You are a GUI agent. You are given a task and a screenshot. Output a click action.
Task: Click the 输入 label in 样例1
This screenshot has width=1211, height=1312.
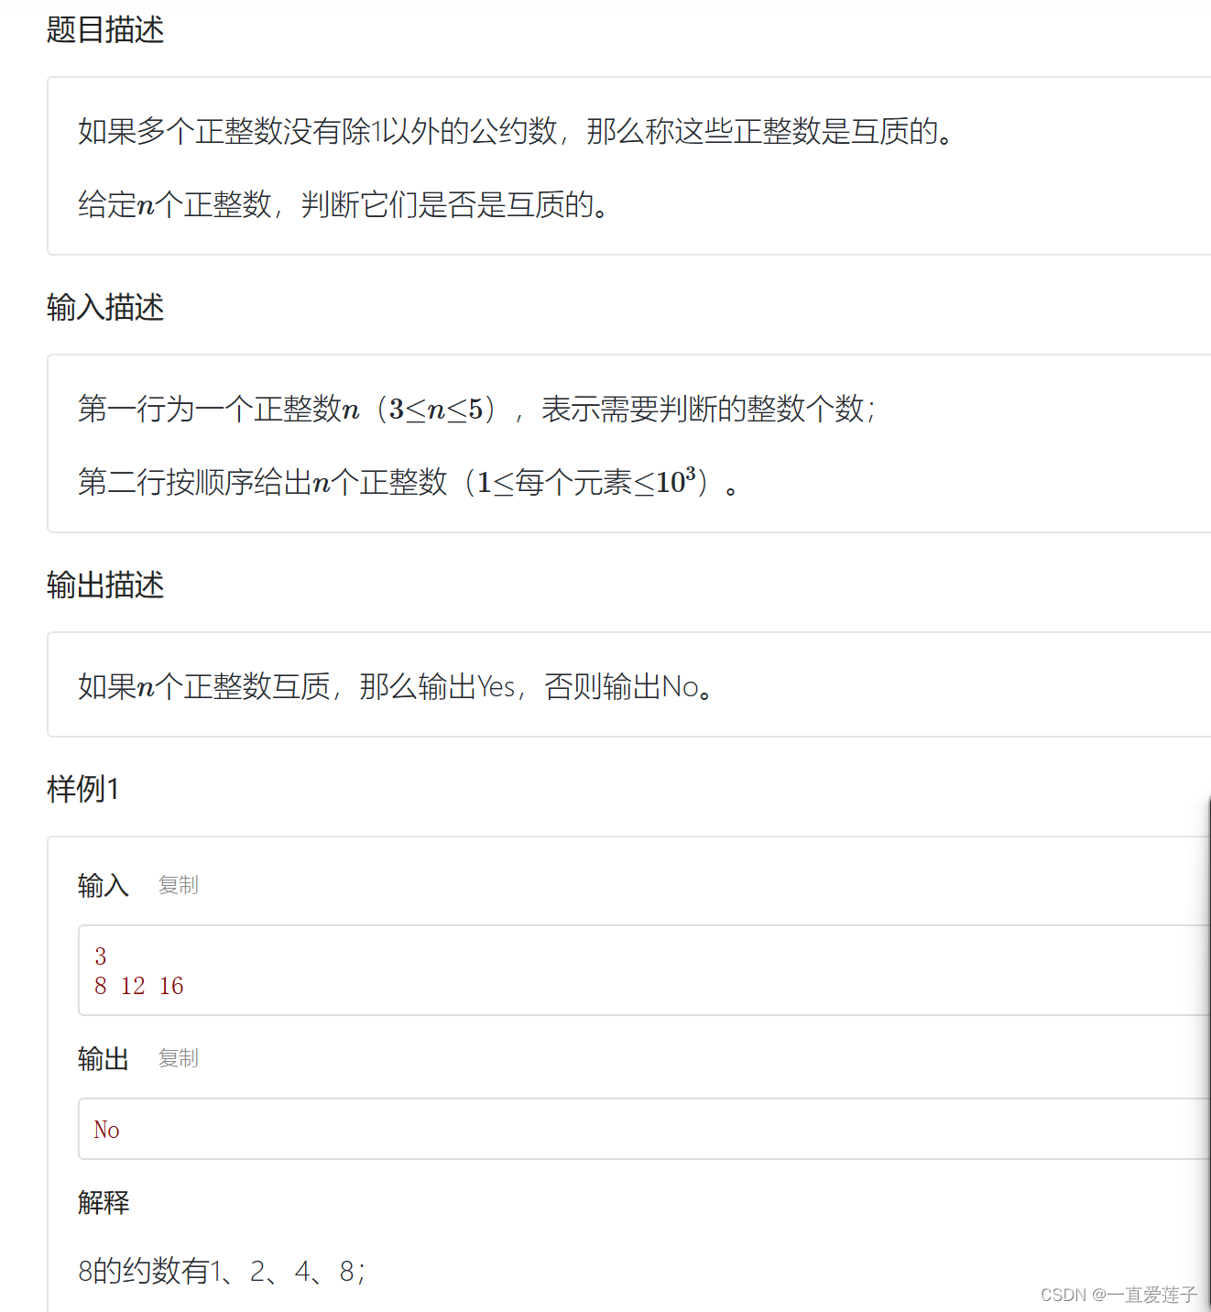[x=104, y=885]
